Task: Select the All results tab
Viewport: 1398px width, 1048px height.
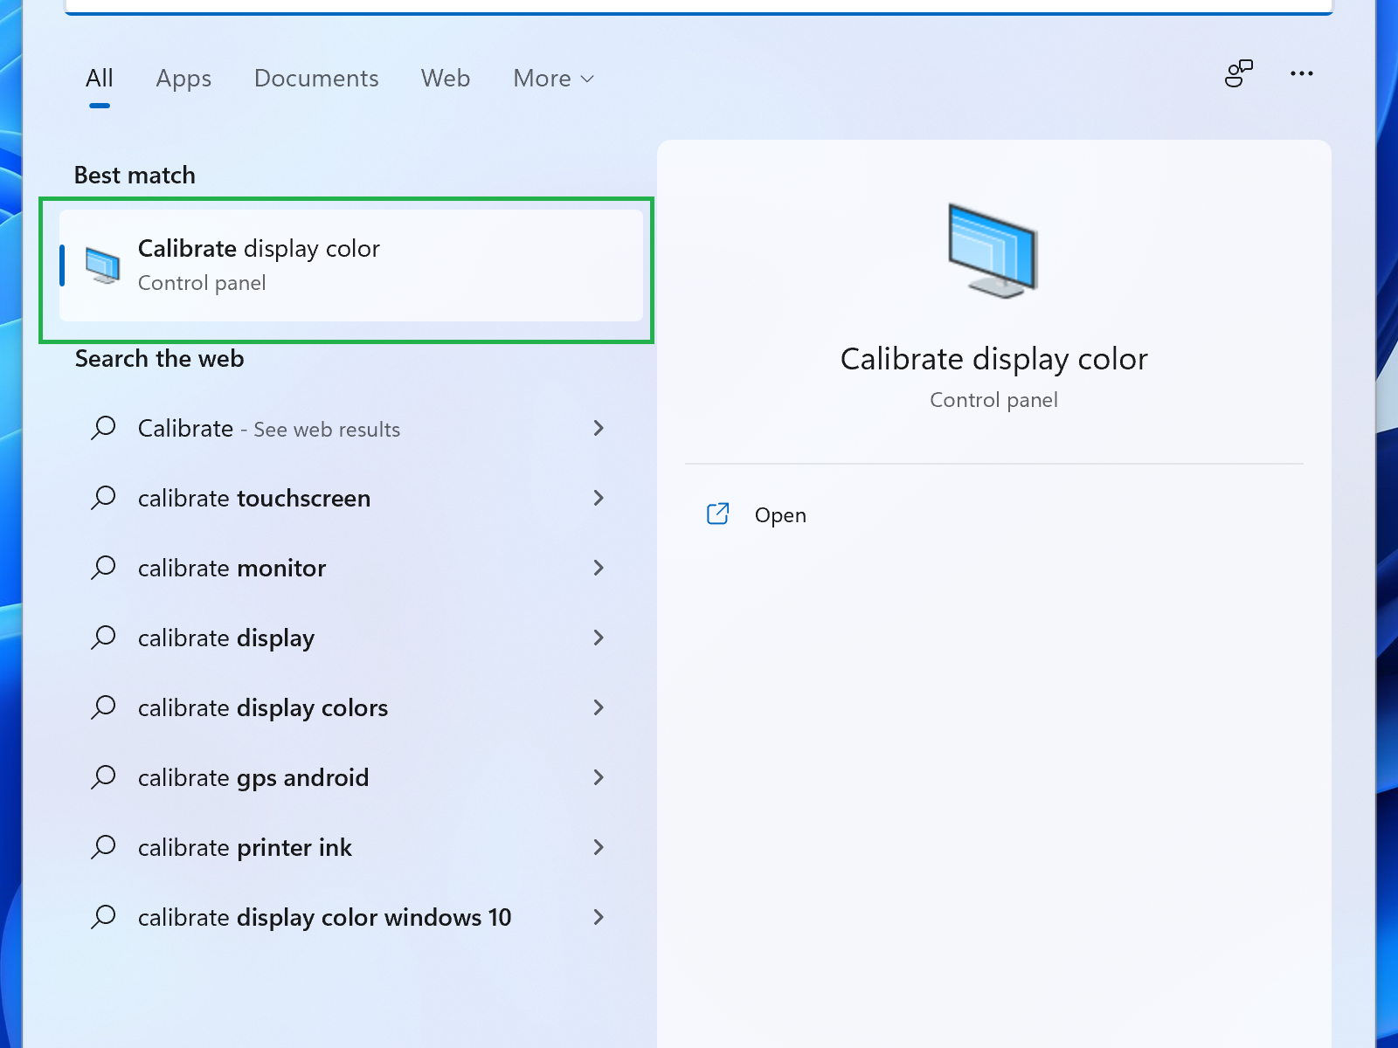Action: [100, 79]
